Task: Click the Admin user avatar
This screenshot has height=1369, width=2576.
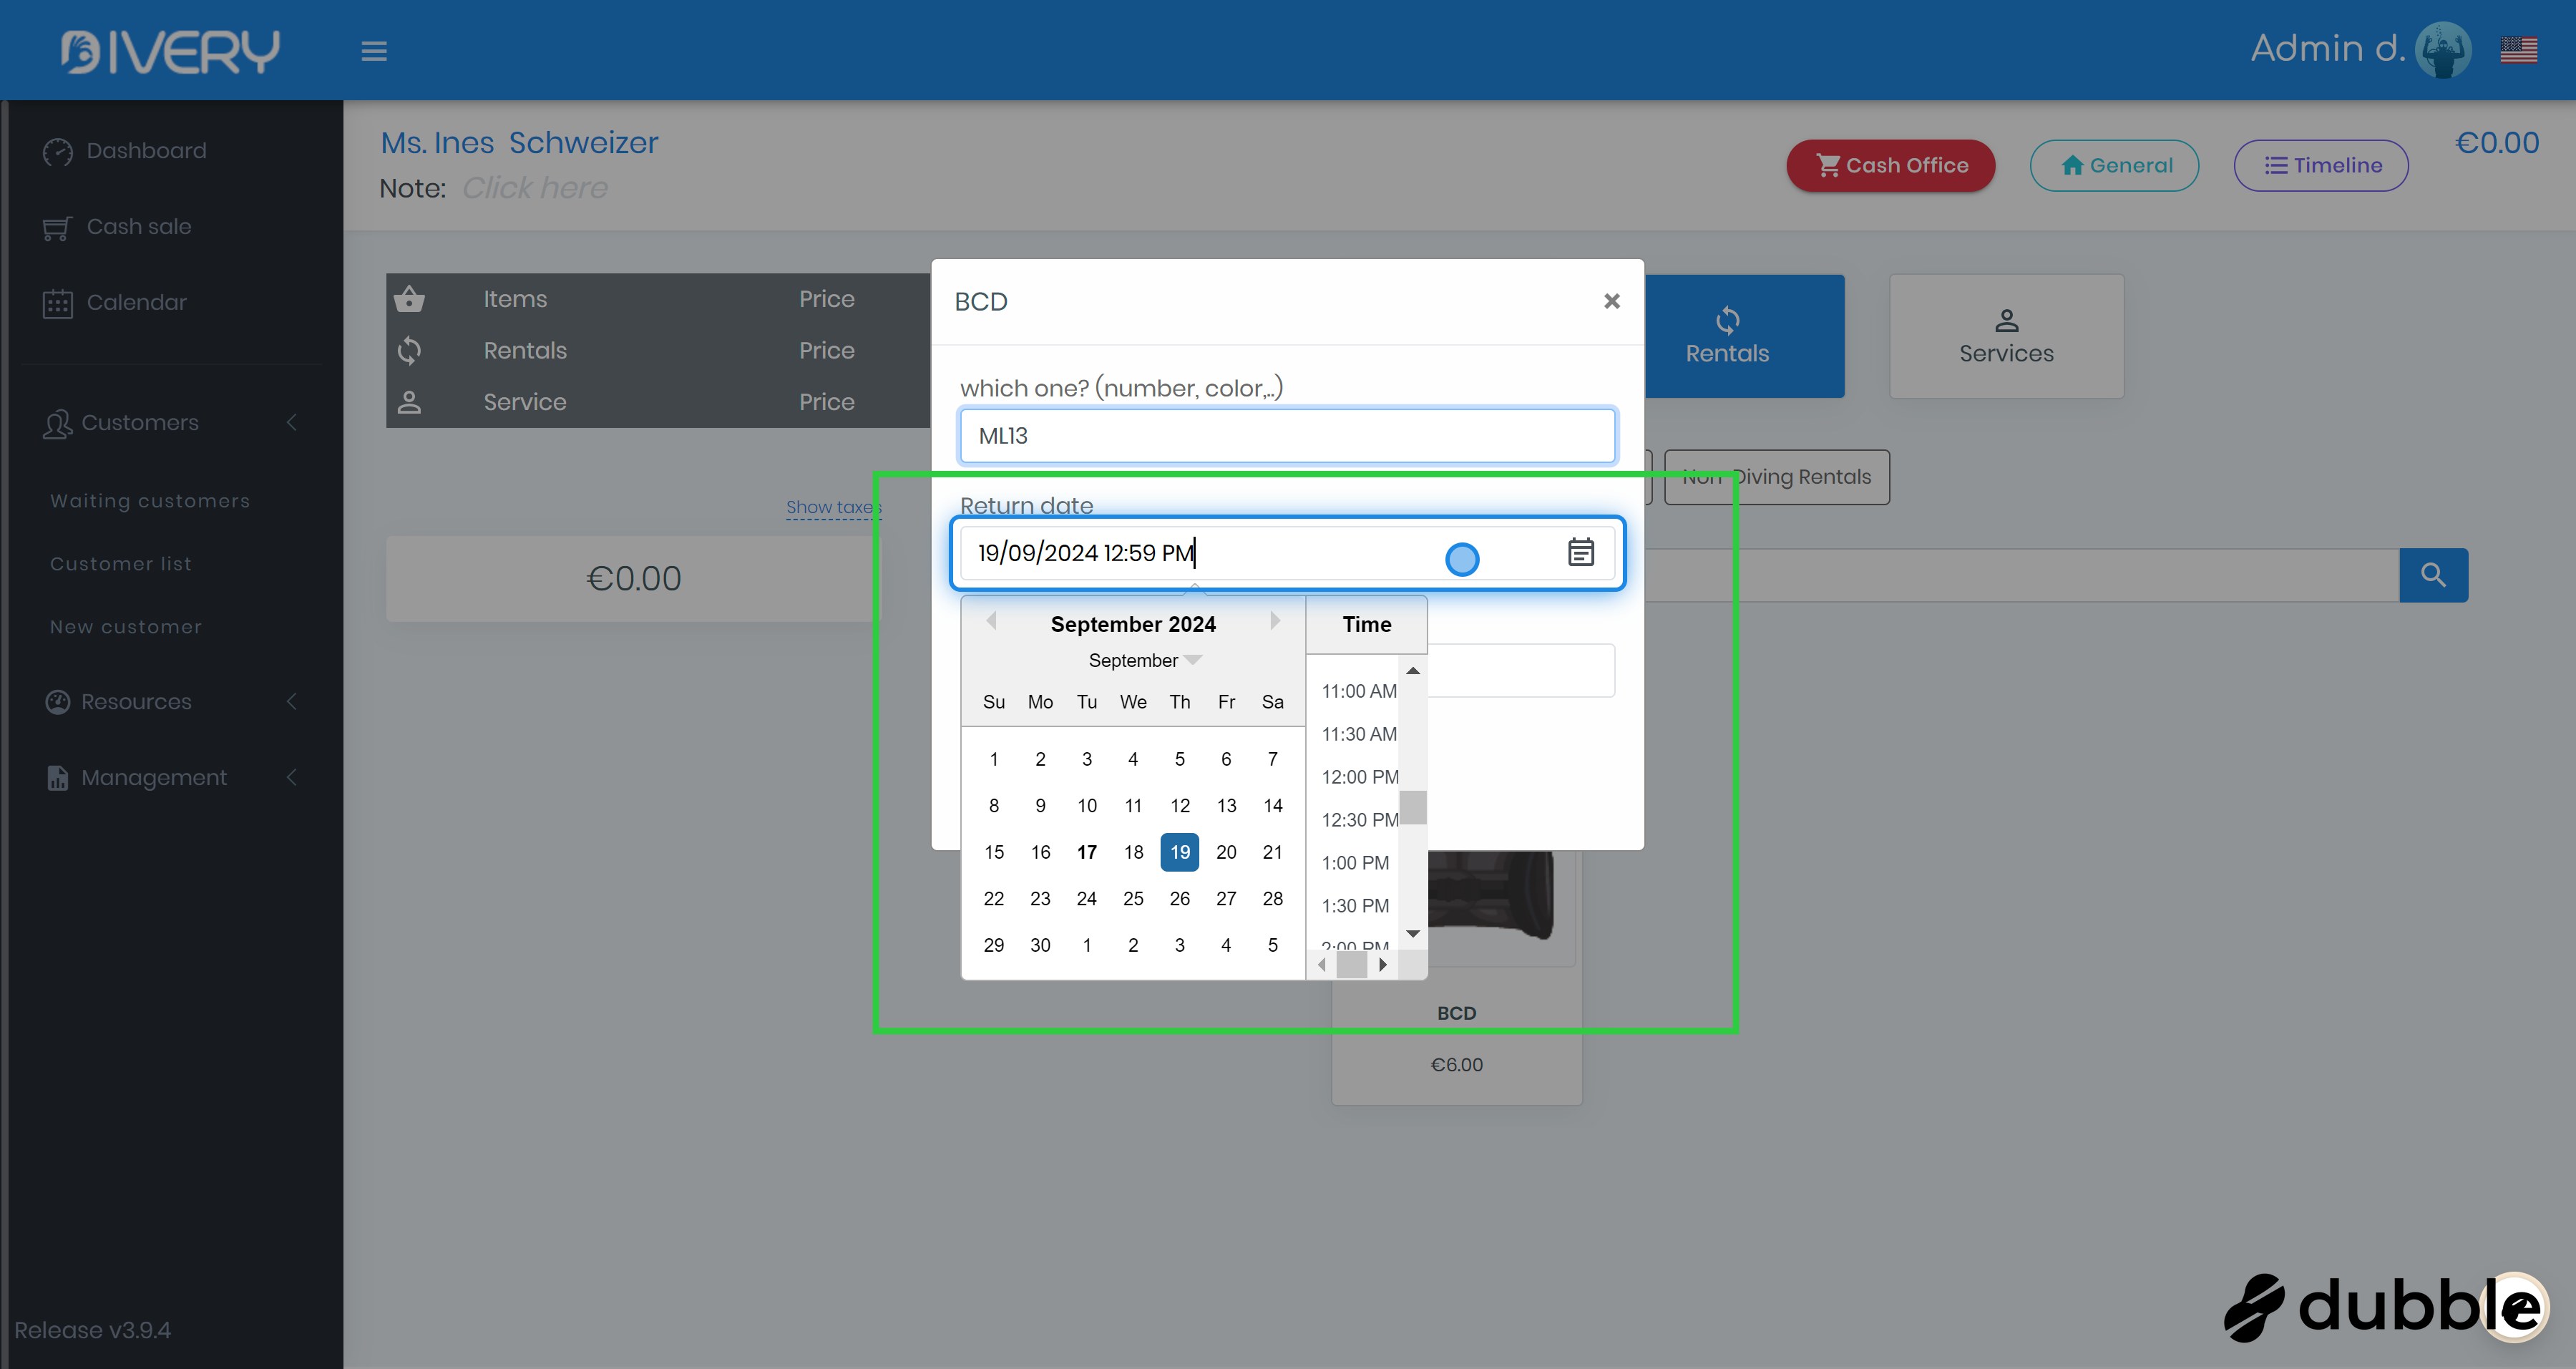Action: tap(2443, 49)
